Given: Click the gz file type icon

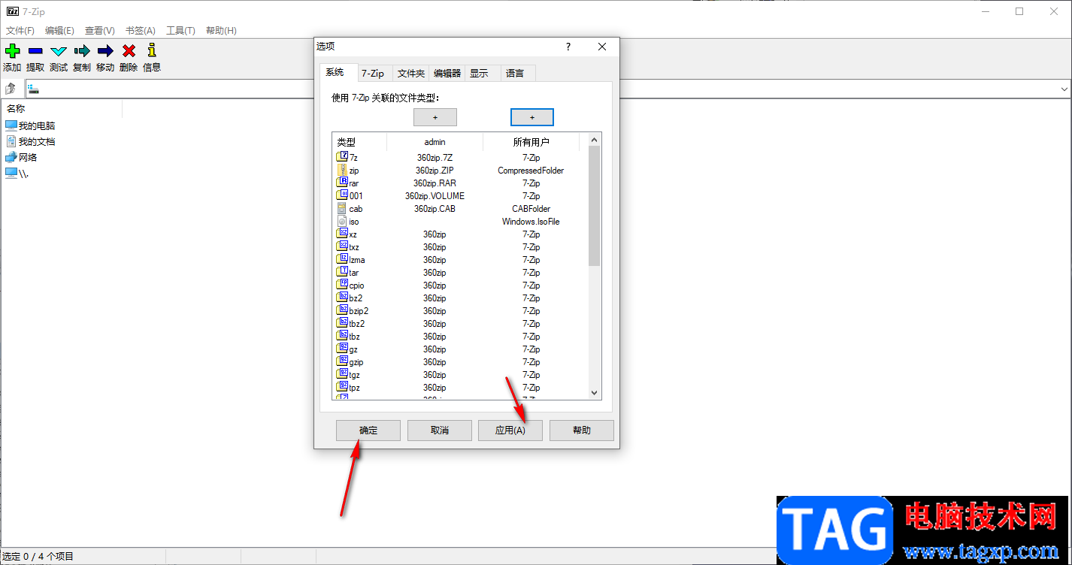Looking at the screenshot, I should pyautogui.click(x=342, y=349).
